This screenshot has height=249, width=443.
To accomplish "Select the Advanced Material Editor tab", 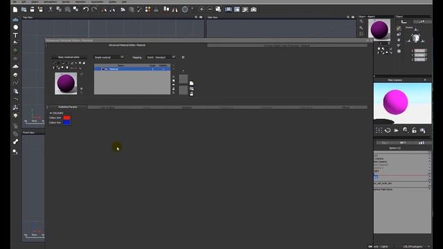I will [x=127, y=45].
